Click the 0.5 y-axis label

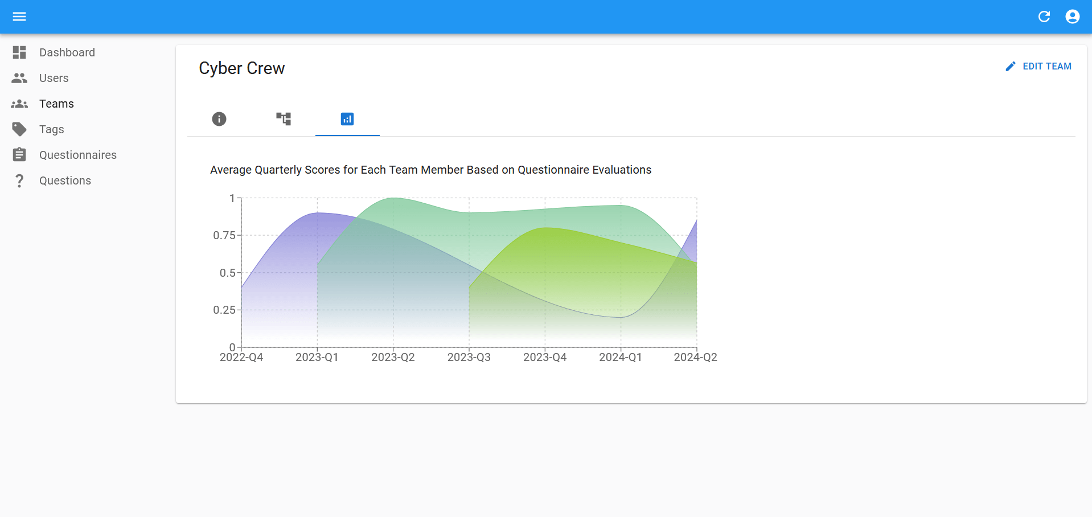tap(228, 273)
